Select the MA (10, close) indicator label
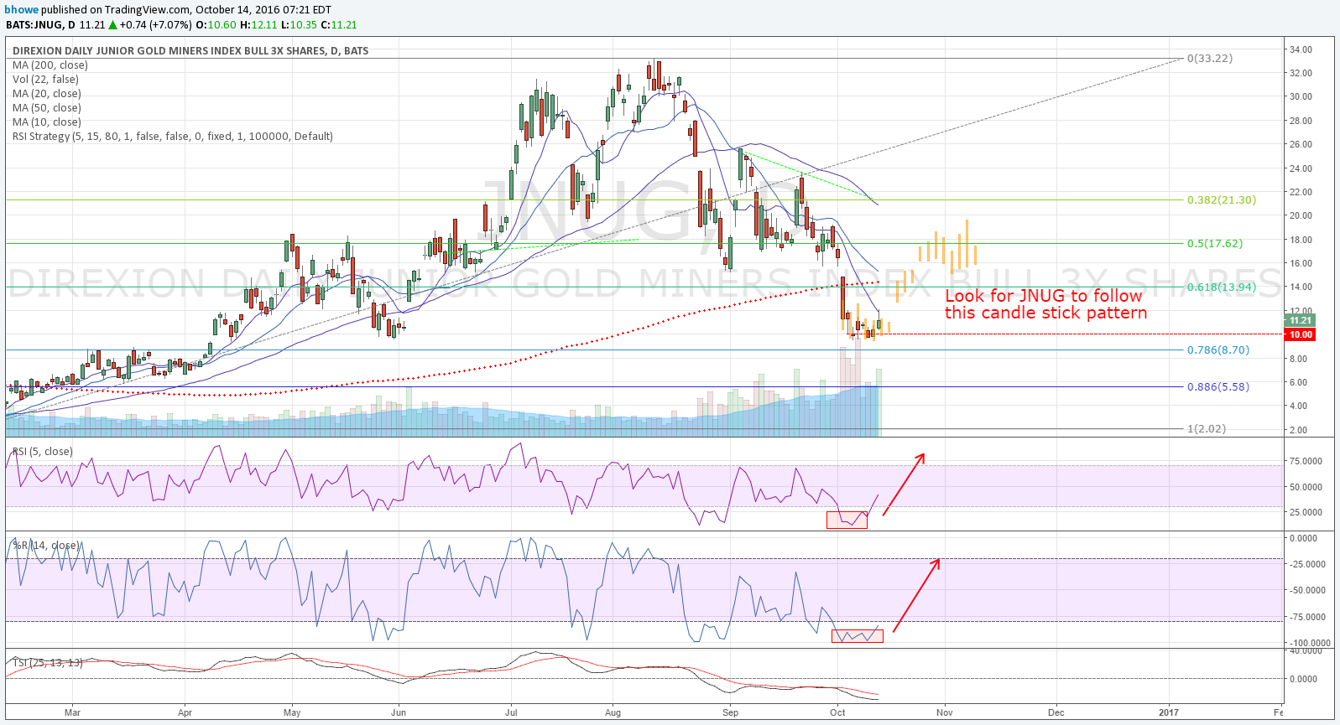This screenshot has height=725, width=1340. click(47, 122)
